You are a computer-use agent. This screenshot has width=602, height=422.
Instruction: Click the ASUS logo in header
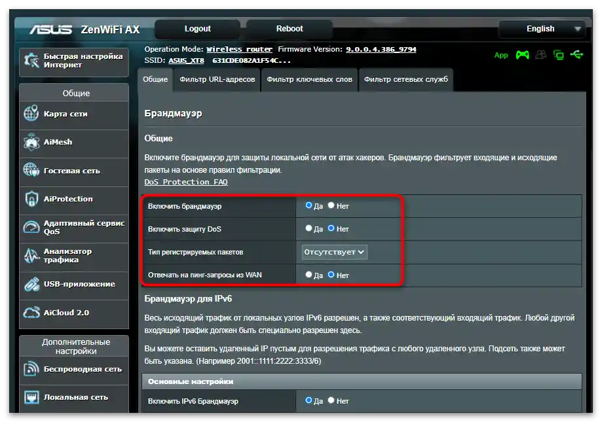(50, 29)
